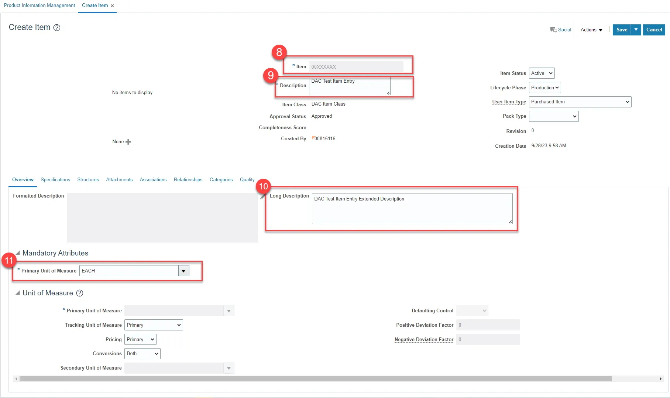
Task: Collapse the Unit of Measure section
Action: 17,293
